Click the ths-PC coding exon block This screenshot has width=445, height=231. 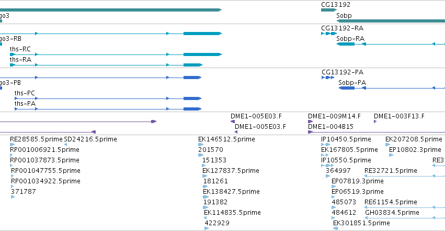192,98
